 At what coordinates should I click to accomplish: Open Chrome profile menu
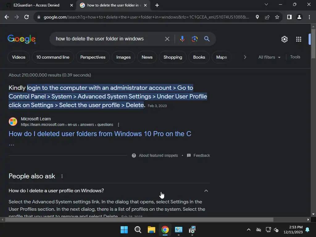pos(299,17)
